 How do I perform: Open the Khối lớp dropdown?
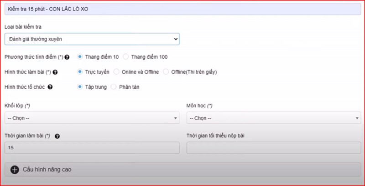[x=92, y=118]
